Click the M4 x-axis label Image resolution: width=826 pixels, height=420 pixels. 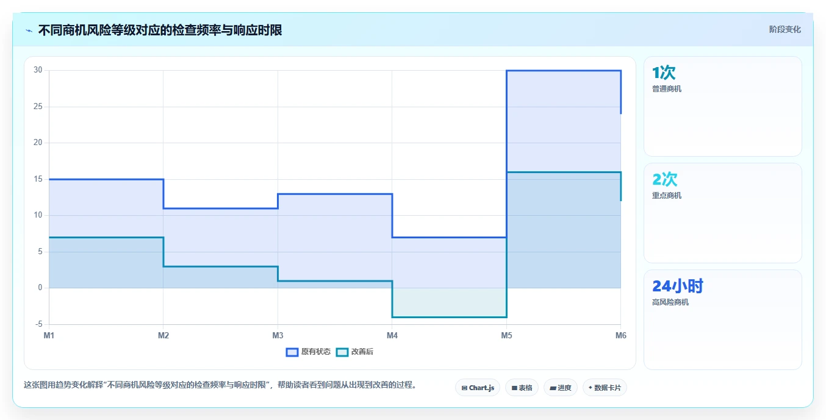coord(392,335)
